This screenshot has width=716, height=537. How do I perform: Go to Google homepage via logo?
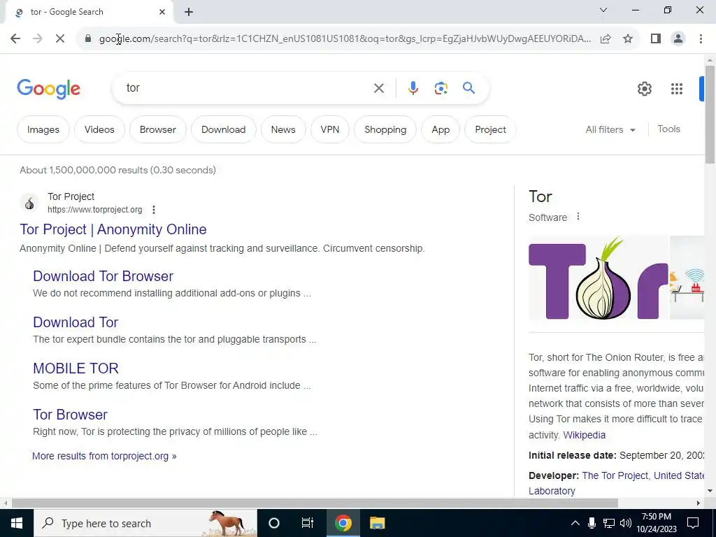click(x=48, y=89)
